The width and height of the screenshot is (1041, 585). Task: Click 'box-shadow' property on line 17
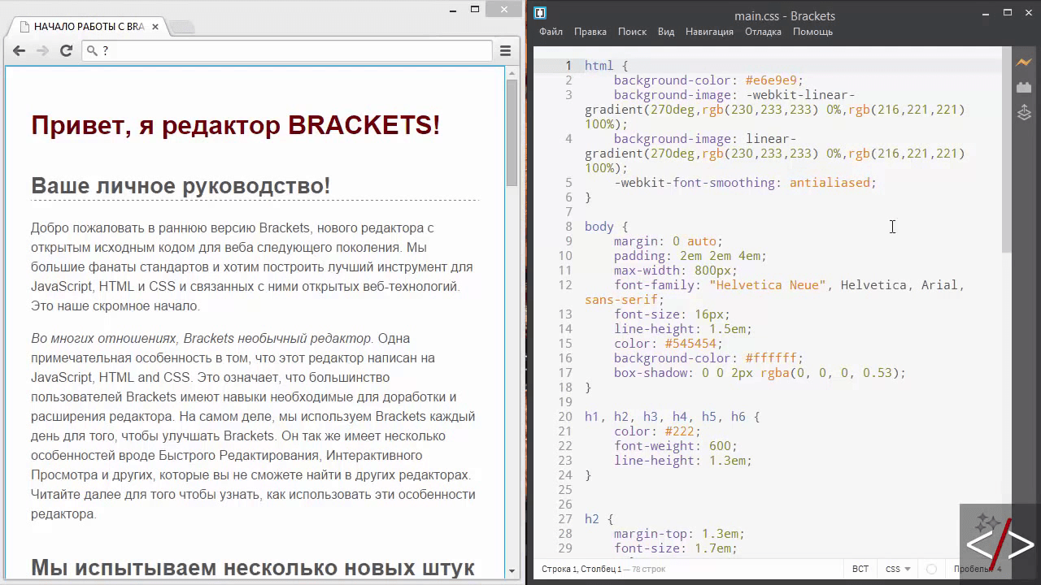tap(651, 373)
